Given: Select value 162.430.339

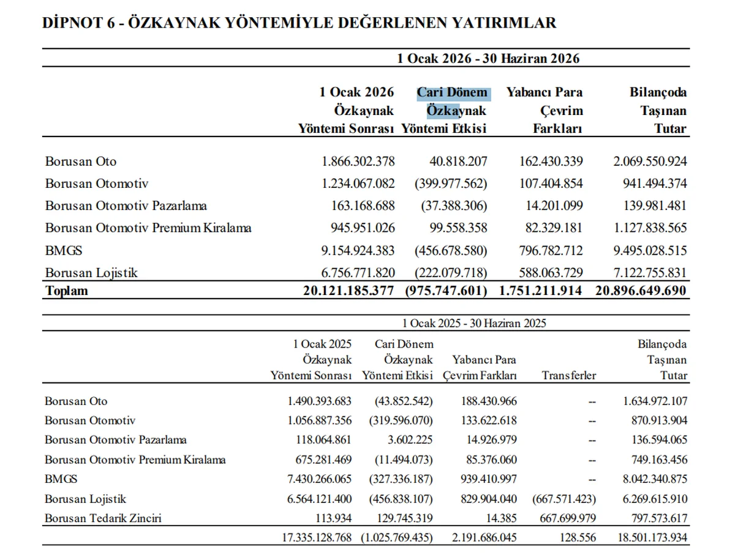Looking at the screenshot, I should [550, 162].
